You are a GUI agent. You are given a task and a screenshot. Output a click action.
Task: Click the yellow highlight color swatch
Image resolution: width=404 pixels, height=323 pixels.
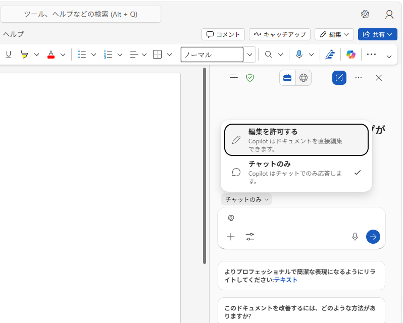pos(24,54)
